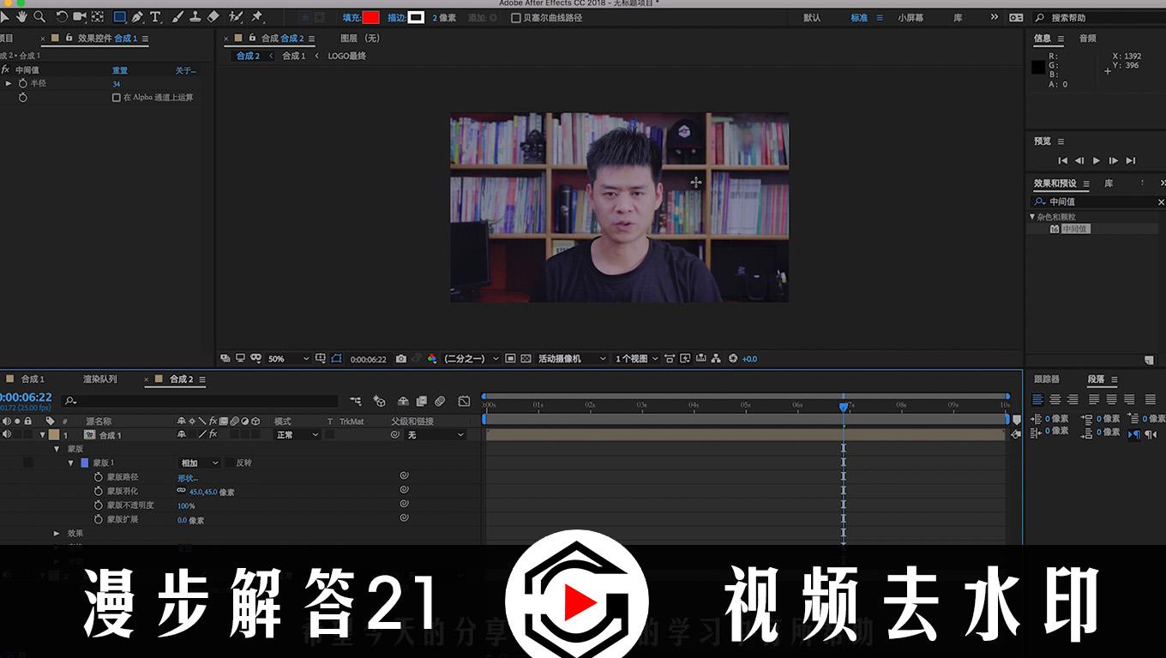
Task: Select the Roto Brush tool
Action: click(x=234, y=16)
